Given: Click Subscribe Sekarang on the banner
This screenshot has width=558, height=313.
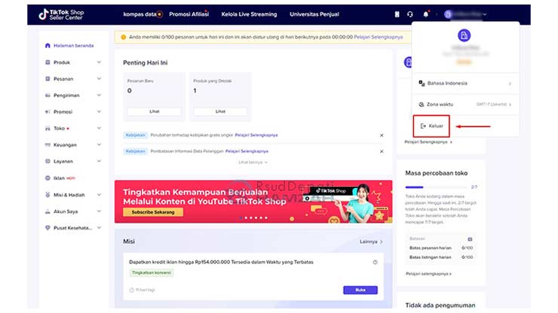Looking at the screenshot, I should click(x=153, y=212).
